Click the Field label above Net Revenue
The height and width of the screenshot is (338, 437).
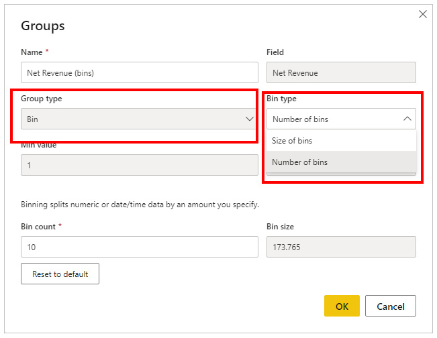click(275, 52)
